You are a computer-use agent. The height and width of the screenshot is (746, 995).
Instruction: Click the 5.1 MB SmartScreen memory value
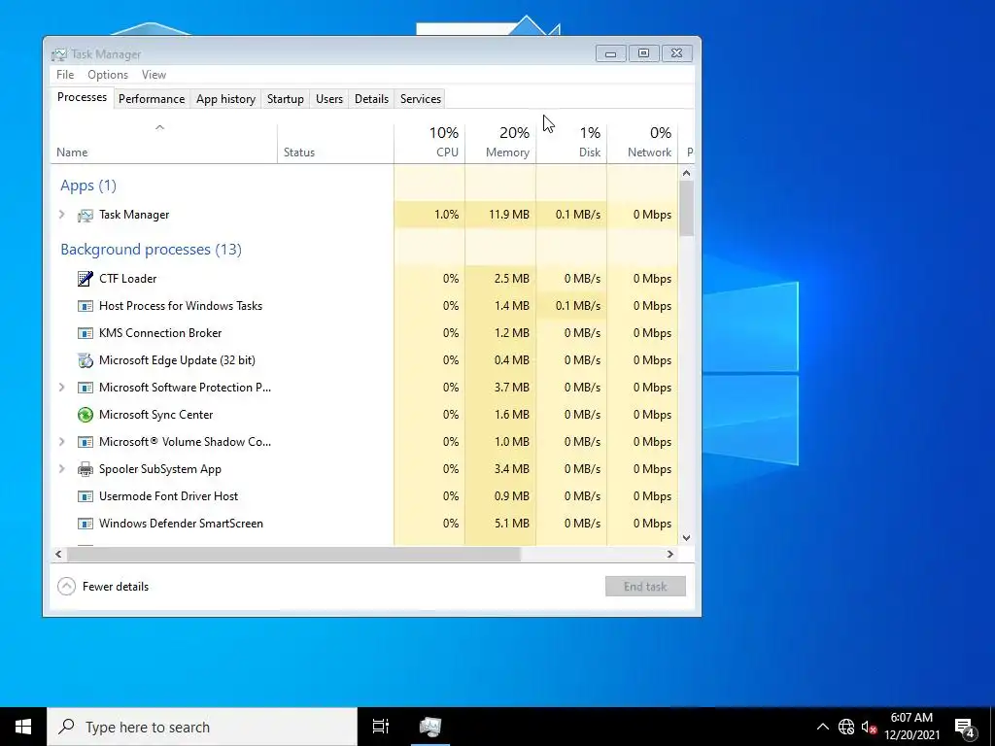pyautogui.click(x=511, y=524)
